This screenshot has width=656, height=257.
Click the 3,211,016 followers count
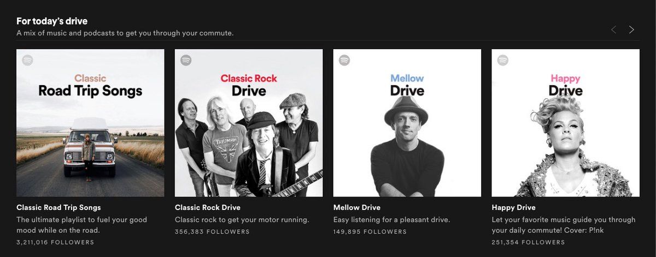pyautogui.click(x=55, y=242)
